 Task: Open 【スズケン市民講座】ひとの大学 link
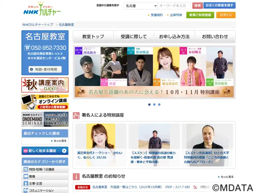coord(207,157)
